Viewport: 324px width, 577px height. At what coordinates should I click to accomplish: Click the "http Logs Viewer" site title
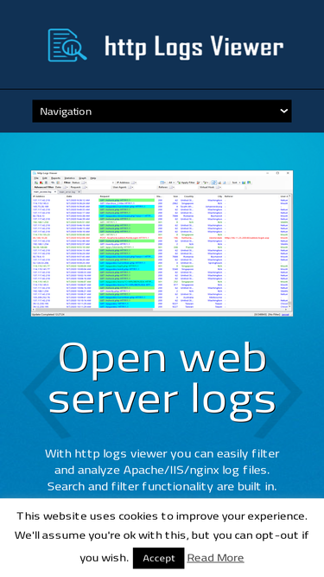(x=194, y=47)
